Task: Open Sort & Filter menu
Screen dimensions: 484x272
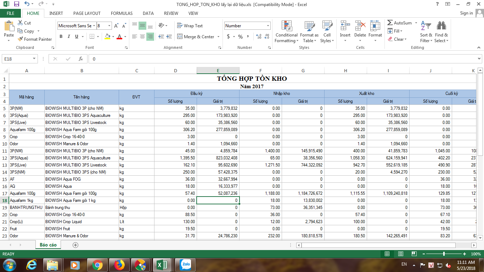Action: point(426,32)
